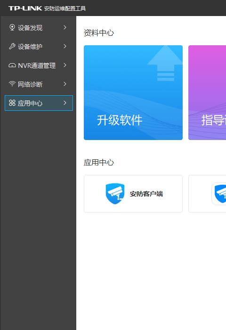Select NVR通道管理 in the sidebar
Viewport: 226px width, 330px height.
click(x=39, y=65)
